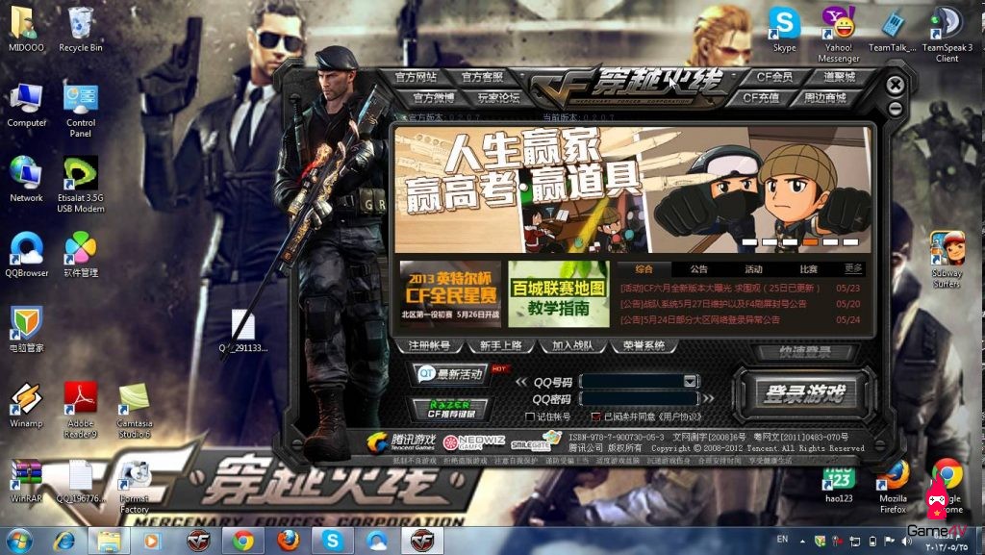Open the 道聚城 menu button
Viewport: 985px width, 555px height.
(839, 77)
